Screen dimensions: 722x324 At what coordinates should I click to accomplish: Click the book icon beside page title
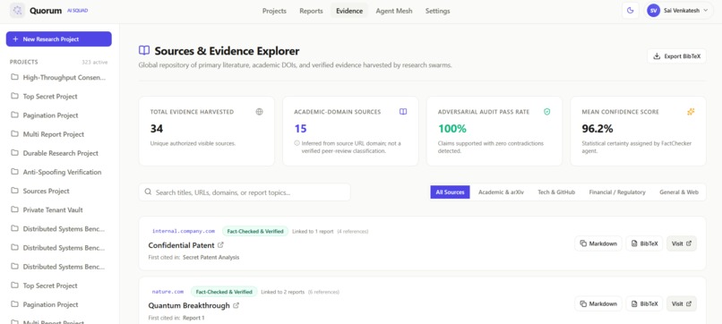tap(144, 51)
